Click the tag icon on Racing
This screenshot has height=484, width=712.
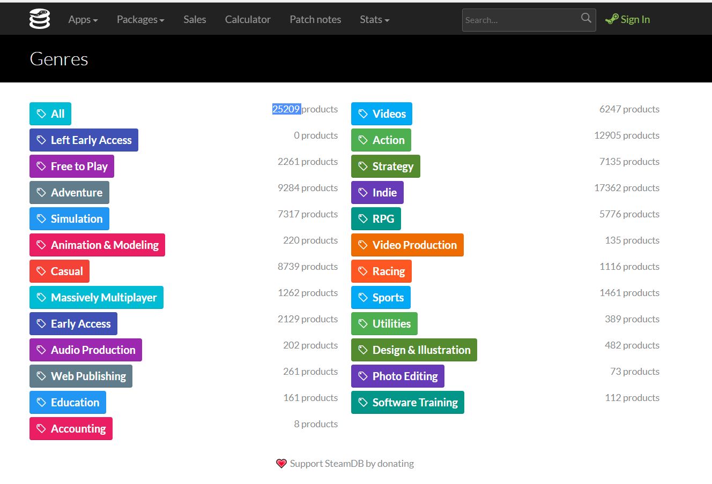click(x=363, y=271)
